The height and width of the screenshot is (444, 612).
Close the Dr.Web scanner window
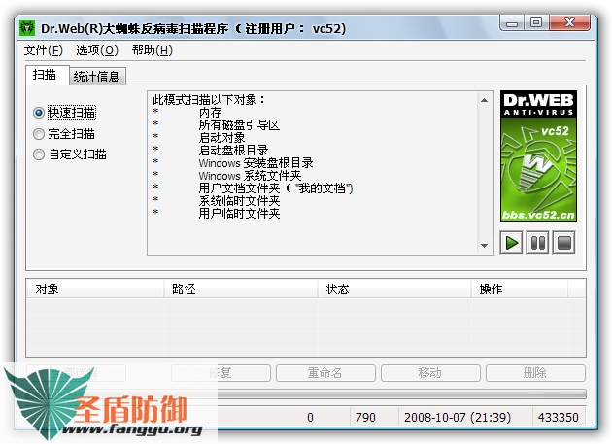click(569, 23)
